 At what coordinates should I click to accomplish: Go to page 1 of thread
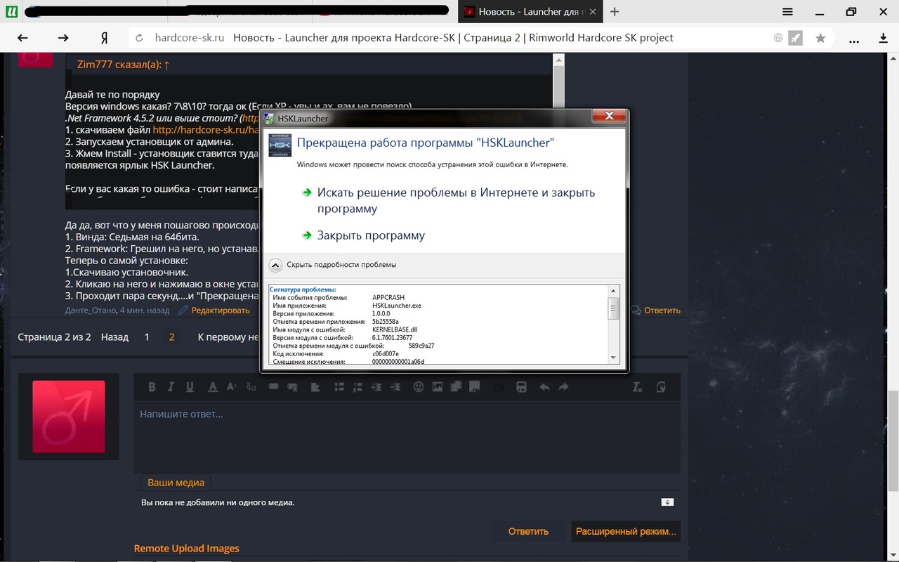tap(147, 337)
